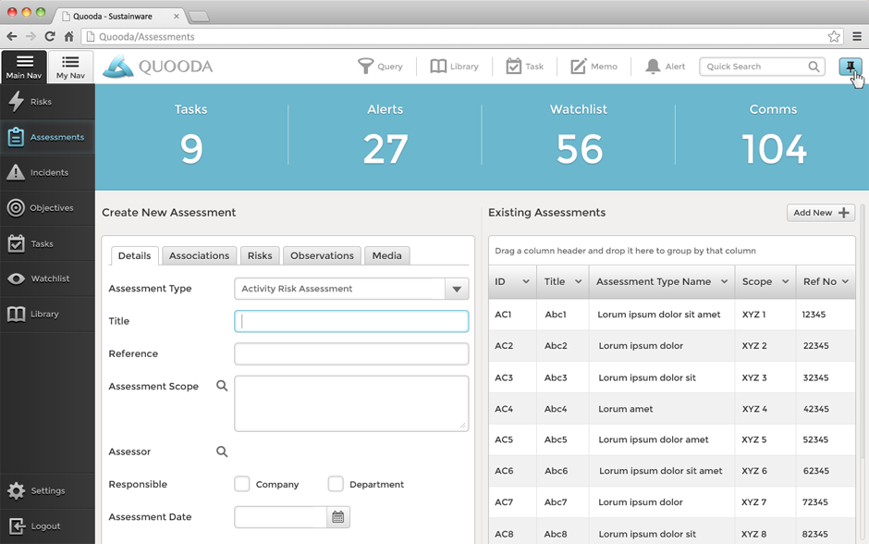Click the Add New button
Viewport: 869px width, 544px height.
tap(820, 213)
